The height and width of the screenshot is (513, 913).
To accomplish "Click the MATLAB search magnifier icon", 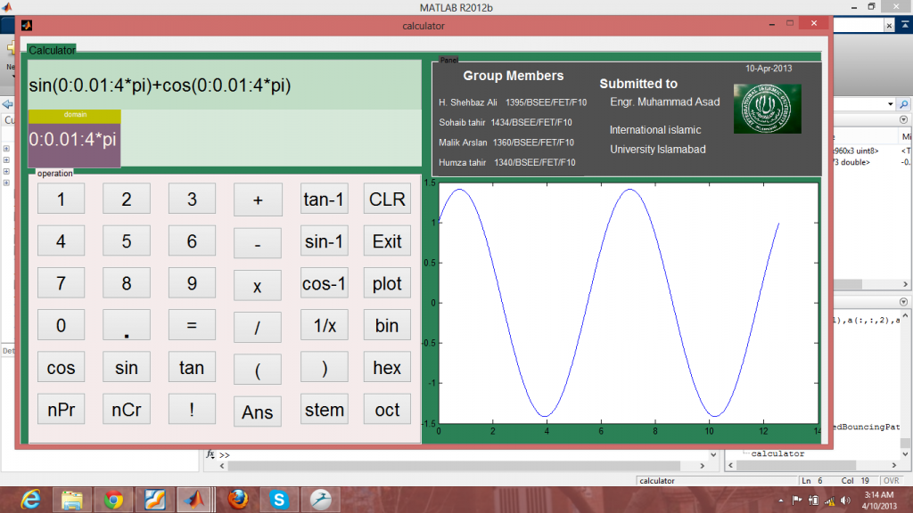I will [x=904, y=104].
